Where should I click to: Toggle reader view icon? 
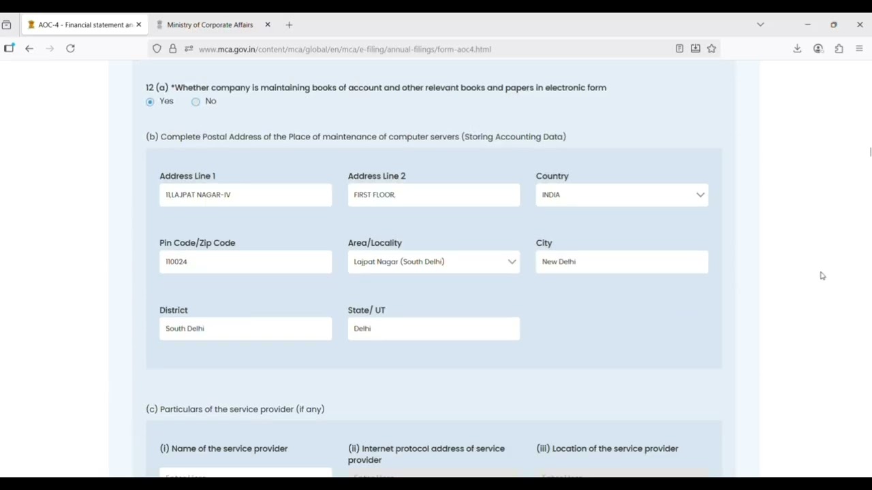(x=679, y=49)
